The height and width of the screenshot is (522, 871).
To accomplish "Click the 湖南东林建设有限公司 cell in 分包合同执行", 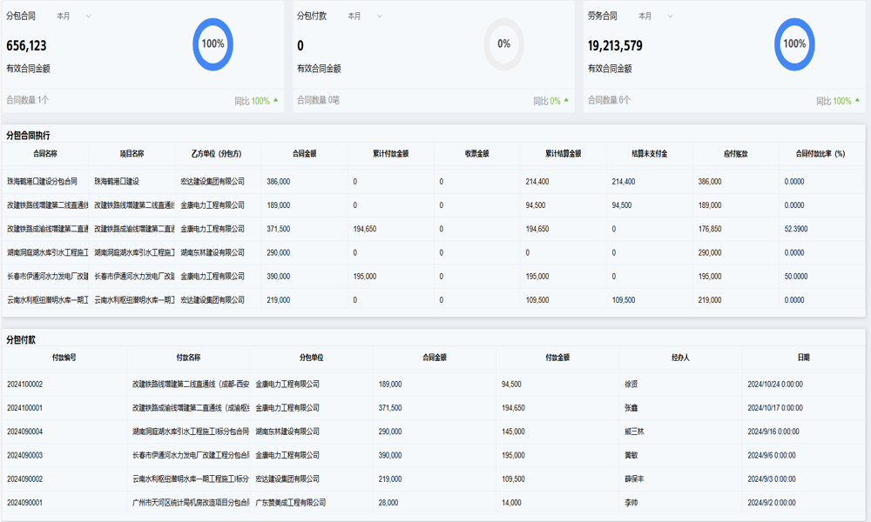I will pos(213,253).
